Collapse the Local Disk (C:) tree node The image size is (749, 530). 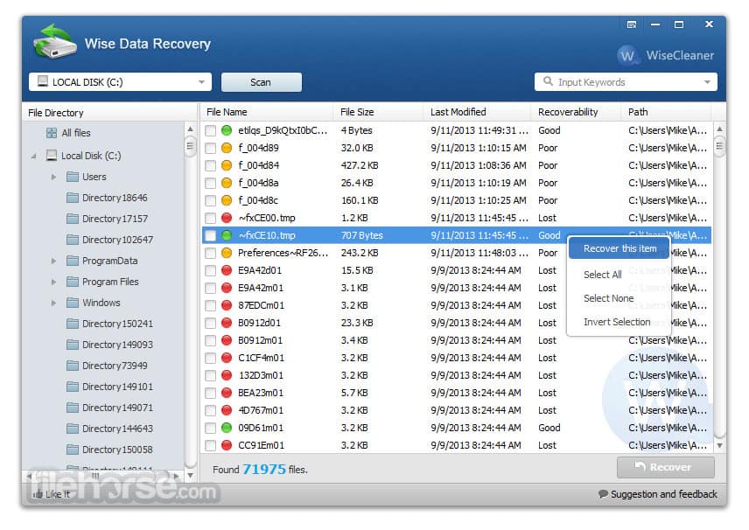33,157
